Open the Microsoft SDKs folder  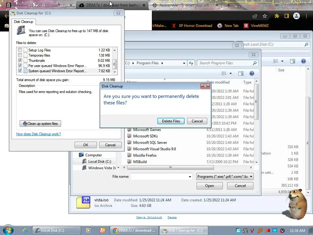[145, 136]
